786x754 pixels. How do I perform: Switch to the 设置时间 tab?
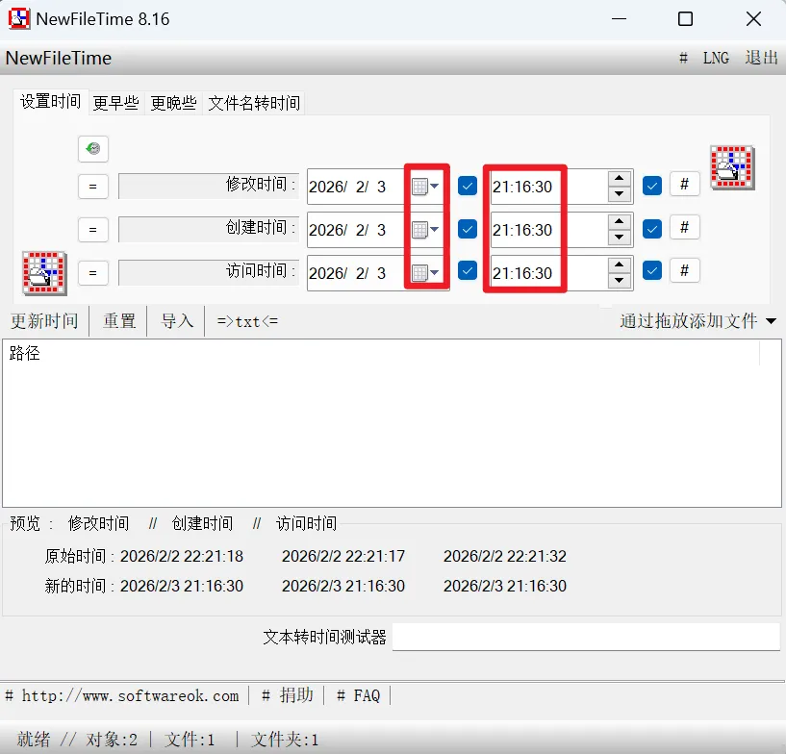51,102
